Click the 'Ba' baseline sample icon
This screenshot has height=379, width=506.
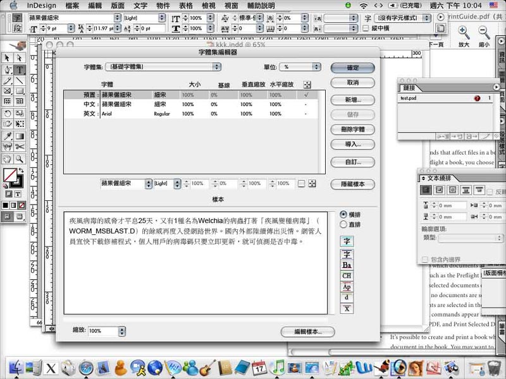[347, 265]
